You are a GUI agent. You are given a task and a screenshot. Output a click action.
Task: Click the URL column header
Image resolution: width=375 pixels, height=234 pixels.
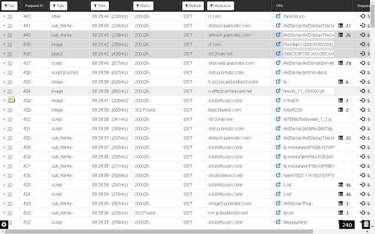tap(279, 6)
